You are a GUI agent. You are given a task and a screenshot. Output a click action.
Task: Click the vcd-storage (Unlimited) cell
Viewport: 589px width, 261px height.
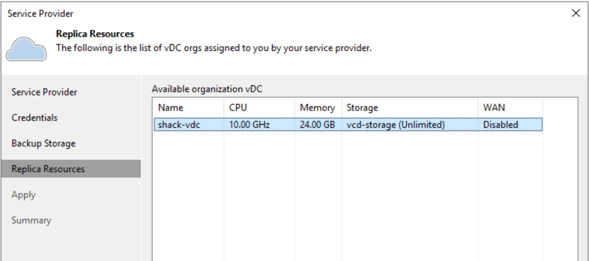(x=396, y=125)
